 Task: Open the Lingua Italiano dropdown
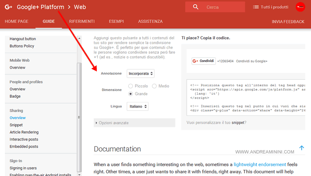(x=137, y=106)
